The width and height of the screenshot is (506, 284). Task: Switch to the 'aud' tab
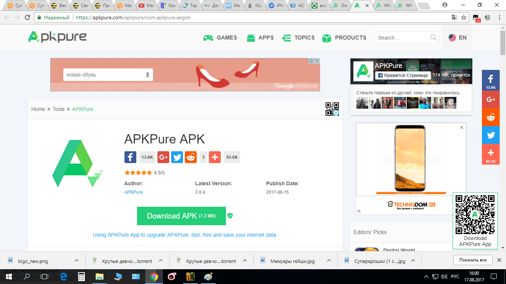point(320,6)
